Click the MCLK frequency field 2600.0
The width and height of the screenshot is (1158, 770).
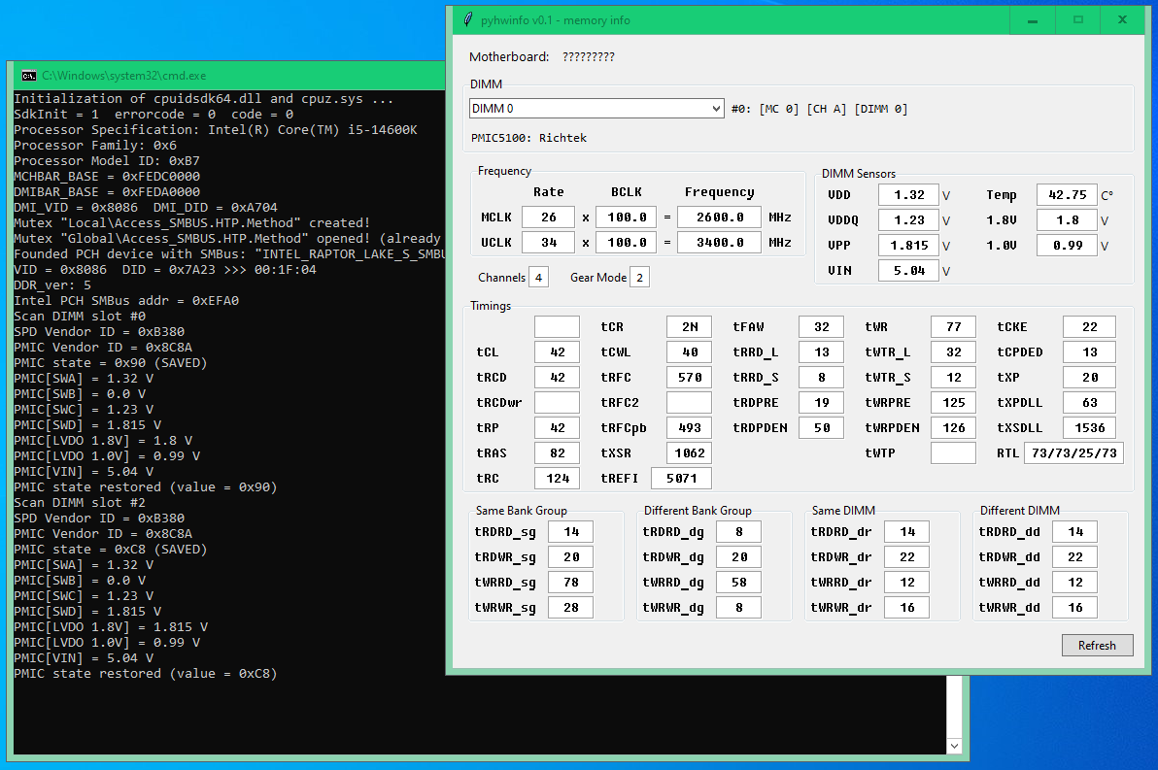(719, 218)
